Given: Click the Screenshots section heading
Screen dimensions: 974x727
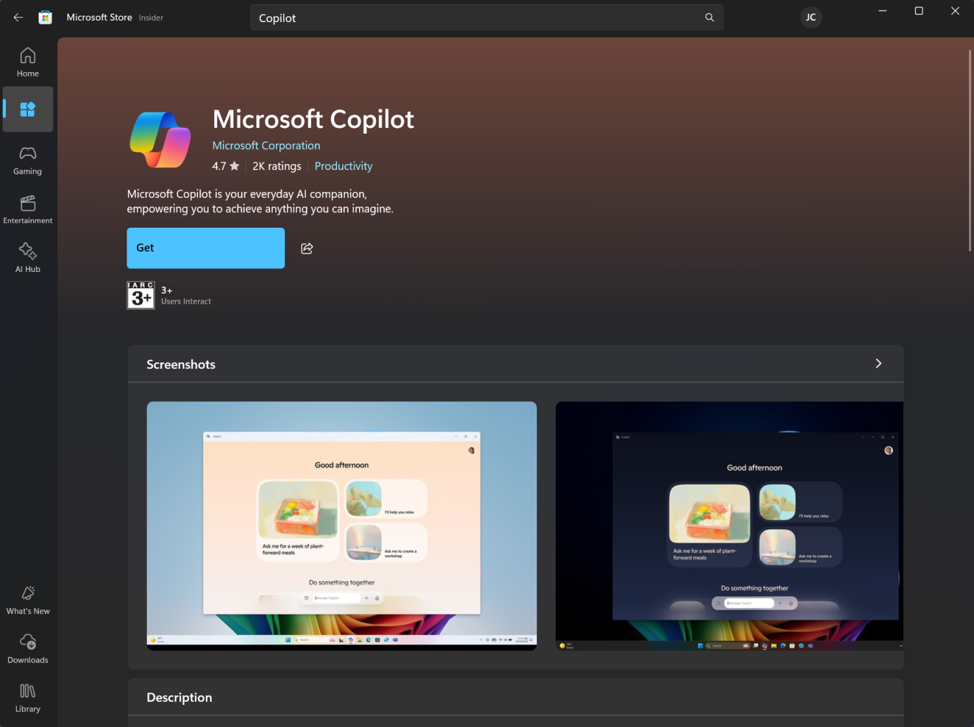Looking at the screenshot, I should coord(181,364).
